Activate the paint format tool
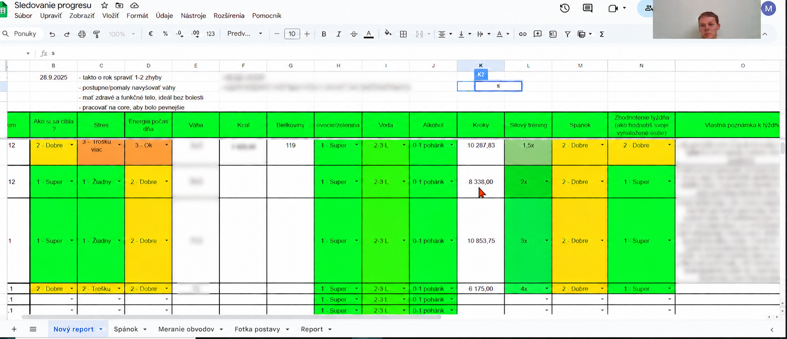The image size is (787, 339). pos(97,34)
